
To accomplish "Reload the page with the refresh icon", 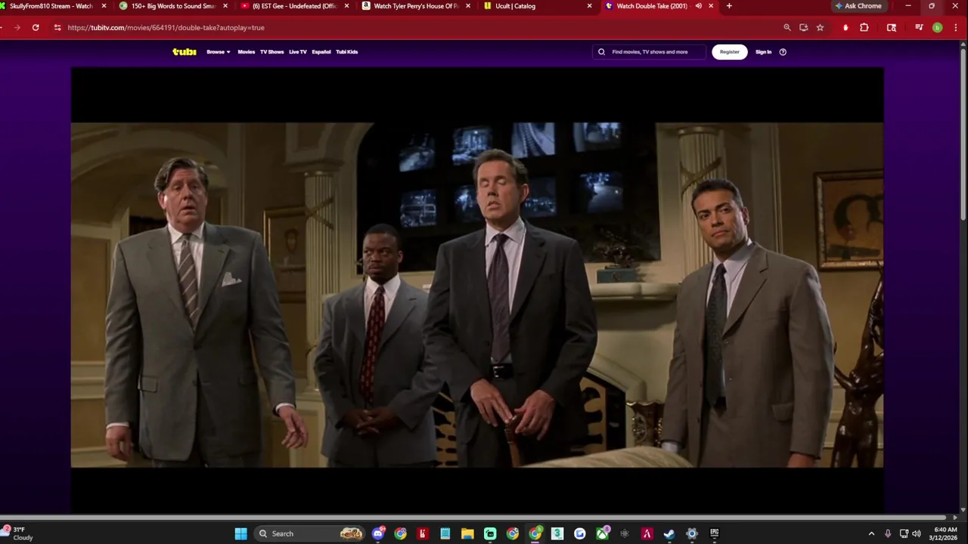I will tap(36, 27).
